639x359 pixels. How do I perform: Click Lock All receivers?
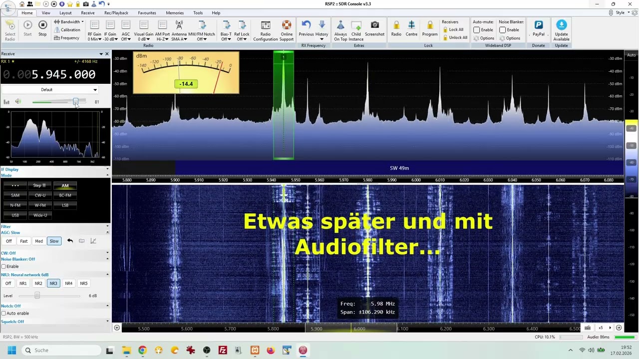[453, 29]
